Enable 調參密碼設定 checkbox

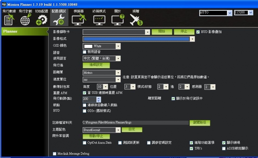point(149,143)
